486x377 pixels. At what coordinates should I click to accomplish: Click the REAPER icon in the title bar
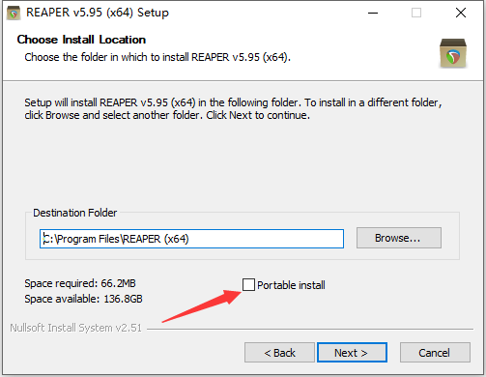(14, 13)
